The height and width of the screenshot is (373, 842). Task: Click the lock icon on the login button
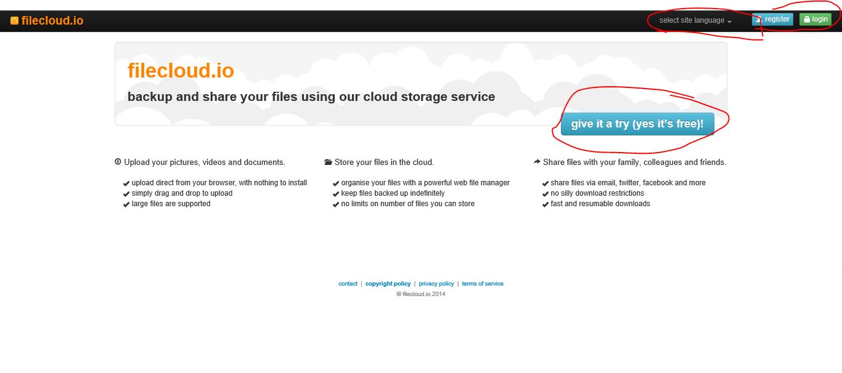click(x=807, y=19)
